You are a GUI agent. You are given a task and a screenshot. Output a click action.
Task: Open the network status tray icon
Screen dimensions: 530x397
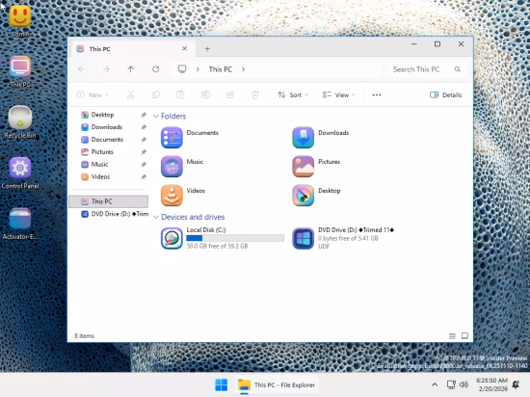(x=451, y=384)
